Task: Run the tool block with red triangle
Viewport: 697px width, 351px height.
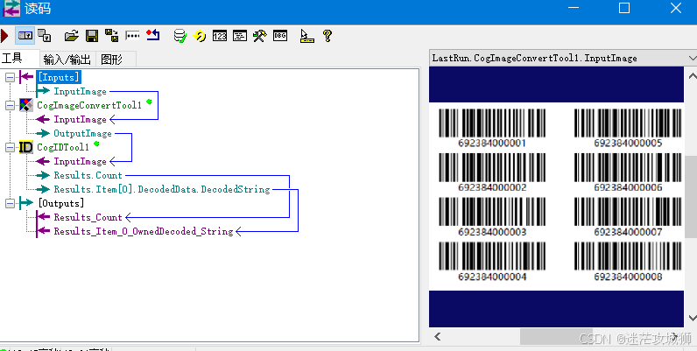Action: pos(4,36)
